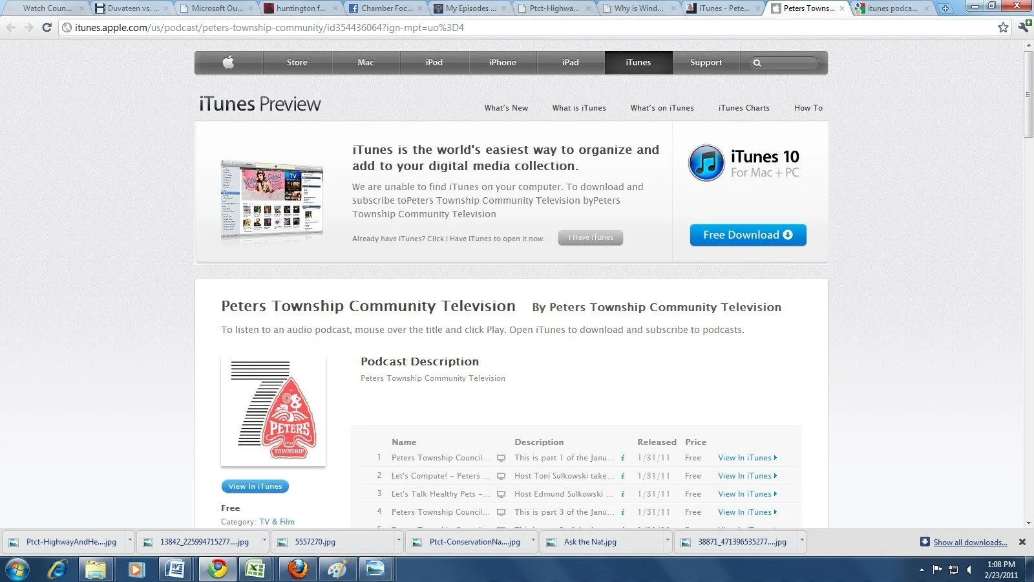The width and height of the screenshot is (1034, 582).
Task: Open dropdown arrow for 13842_225994715277 download
Action: (264, 539)
